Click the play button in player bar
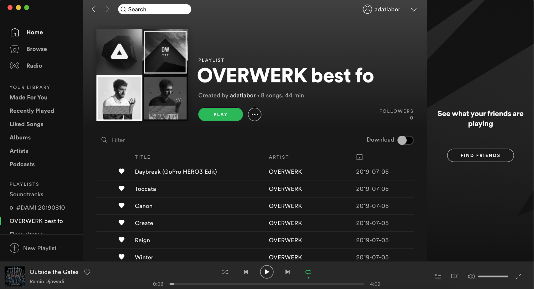 click(267, 272)
